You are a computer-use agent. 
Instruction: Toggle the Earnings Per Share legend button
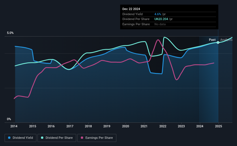[97, 138]
